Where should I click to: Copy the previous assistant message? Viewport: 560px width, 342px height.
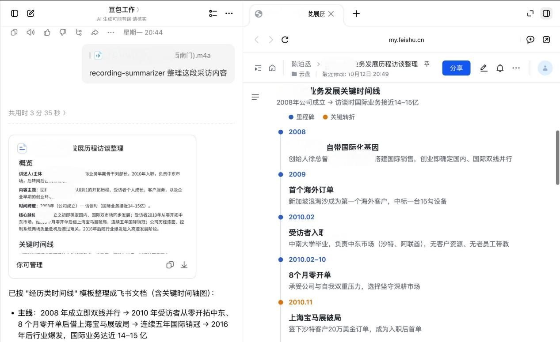coord(14,32)
